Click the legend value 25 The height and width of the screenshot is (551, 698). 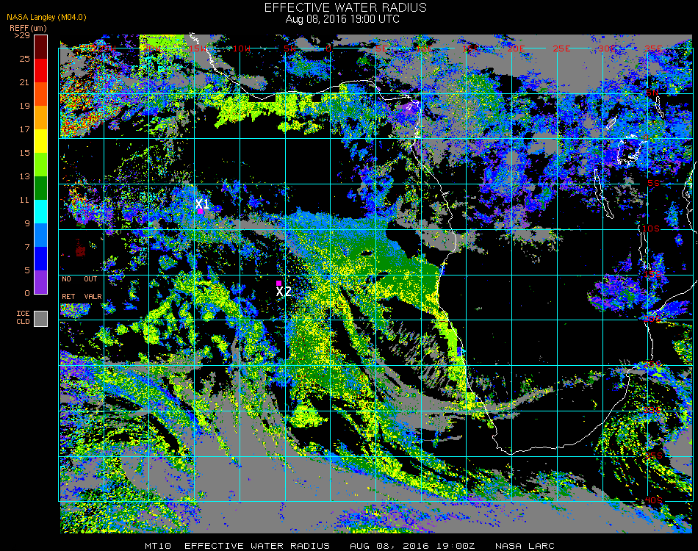[x=24, y=59]
